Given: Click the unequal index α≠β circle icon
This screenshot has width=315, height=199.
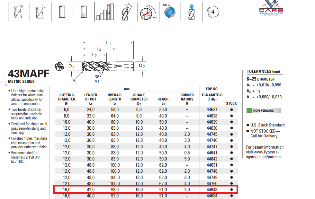Looking at the screenshot, I should [x=148, y=12].
